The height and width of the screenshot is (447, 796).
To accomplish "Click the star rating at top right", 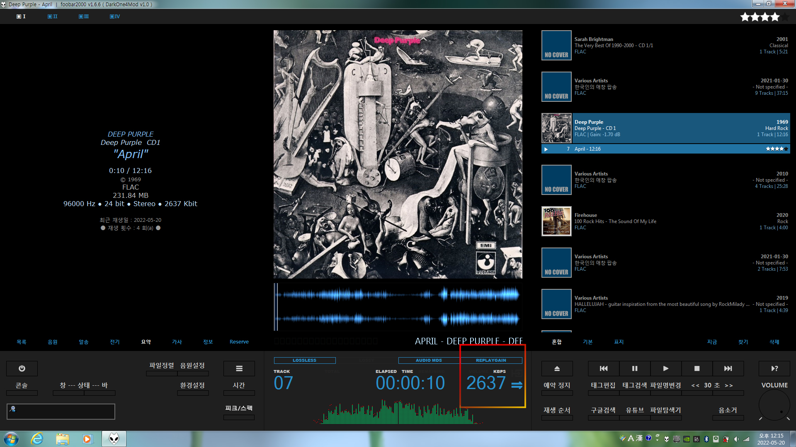I will (x=764, y=17).
